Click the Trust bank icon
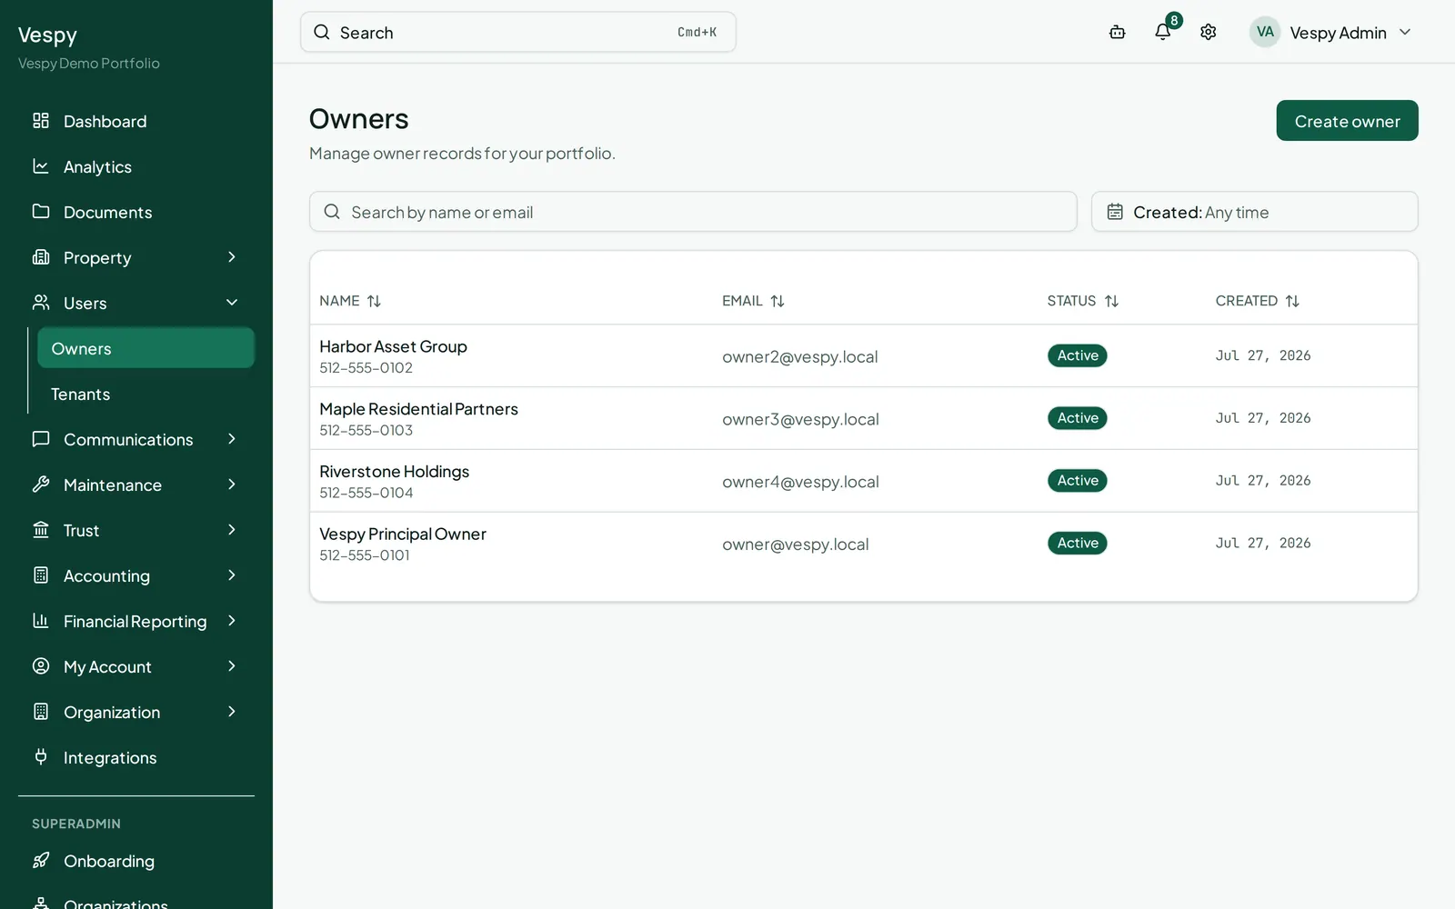The width and height of the screenshot is (1455, 909). 41,530
